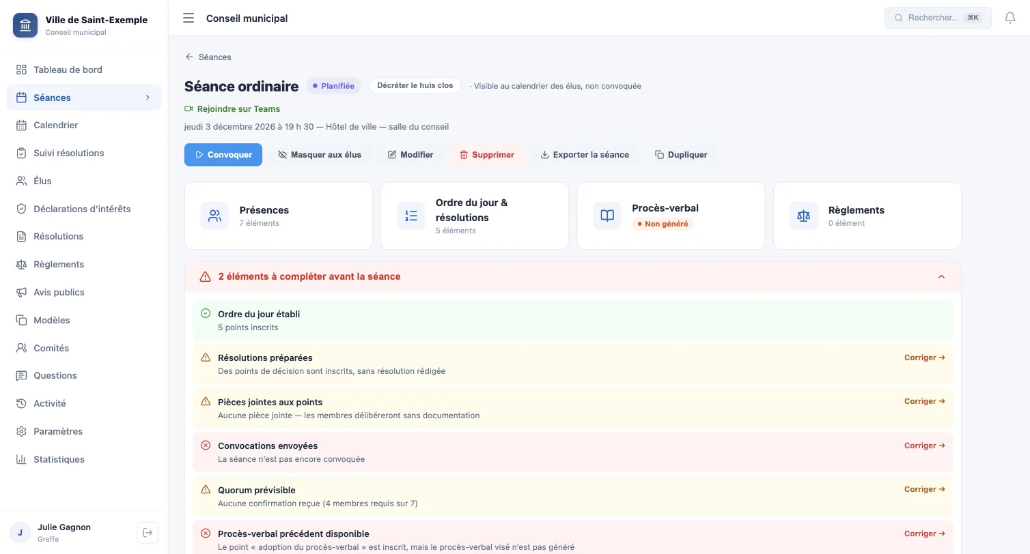The height and width of the screenshot is (554, 1030).
Task: Click Corriger for Quorum prévisible
Action: coord(925,489)
